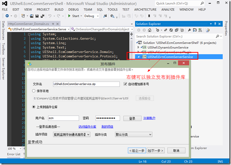Screen dimensions: 231x165
Task: Click the Navigate Backward toolbar icon
Action: coord(7,16)
